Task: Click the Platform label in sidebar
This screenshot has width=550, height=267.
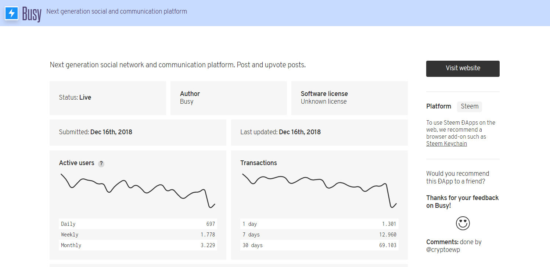Action: pyautogui.click(x=439, y=106)
